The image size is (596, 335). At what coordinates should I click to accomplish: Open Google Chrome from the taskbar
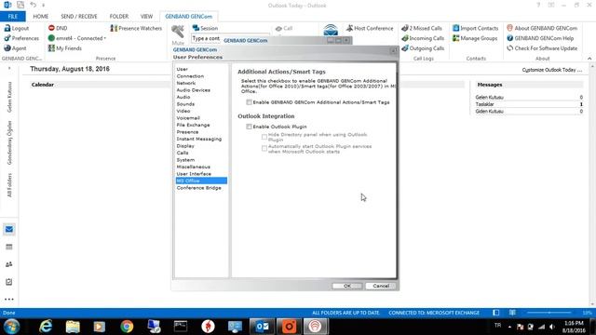click(x=127, y=327)
